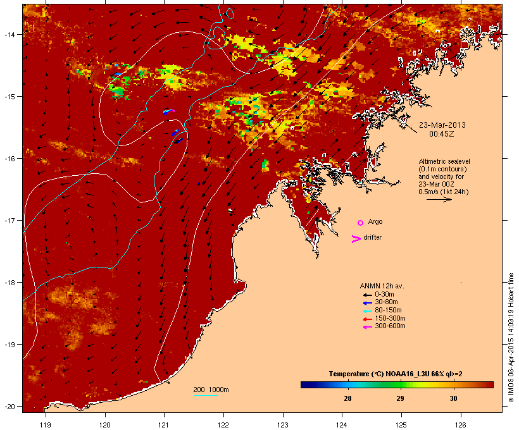519x430 pixels.
Task: Click the date label 23-Mar-2013
Action: 442,125
